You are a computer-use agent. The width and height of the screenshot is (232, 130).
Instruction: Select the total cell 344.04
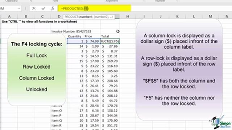[x=110, y=116]
